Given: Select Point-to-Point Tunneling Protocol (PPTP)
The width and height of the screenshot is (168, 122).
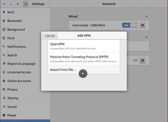Looking at the screenshot, I should pyautogui.click(x=84, y=59).
